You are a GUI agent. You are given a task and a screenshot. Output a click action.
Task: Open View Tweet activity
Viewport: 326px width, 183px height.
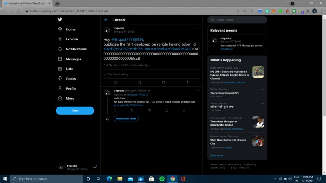(116, 74)
